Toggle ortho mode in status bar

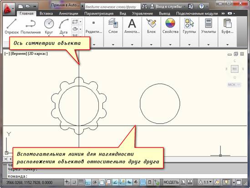[88, 182]
